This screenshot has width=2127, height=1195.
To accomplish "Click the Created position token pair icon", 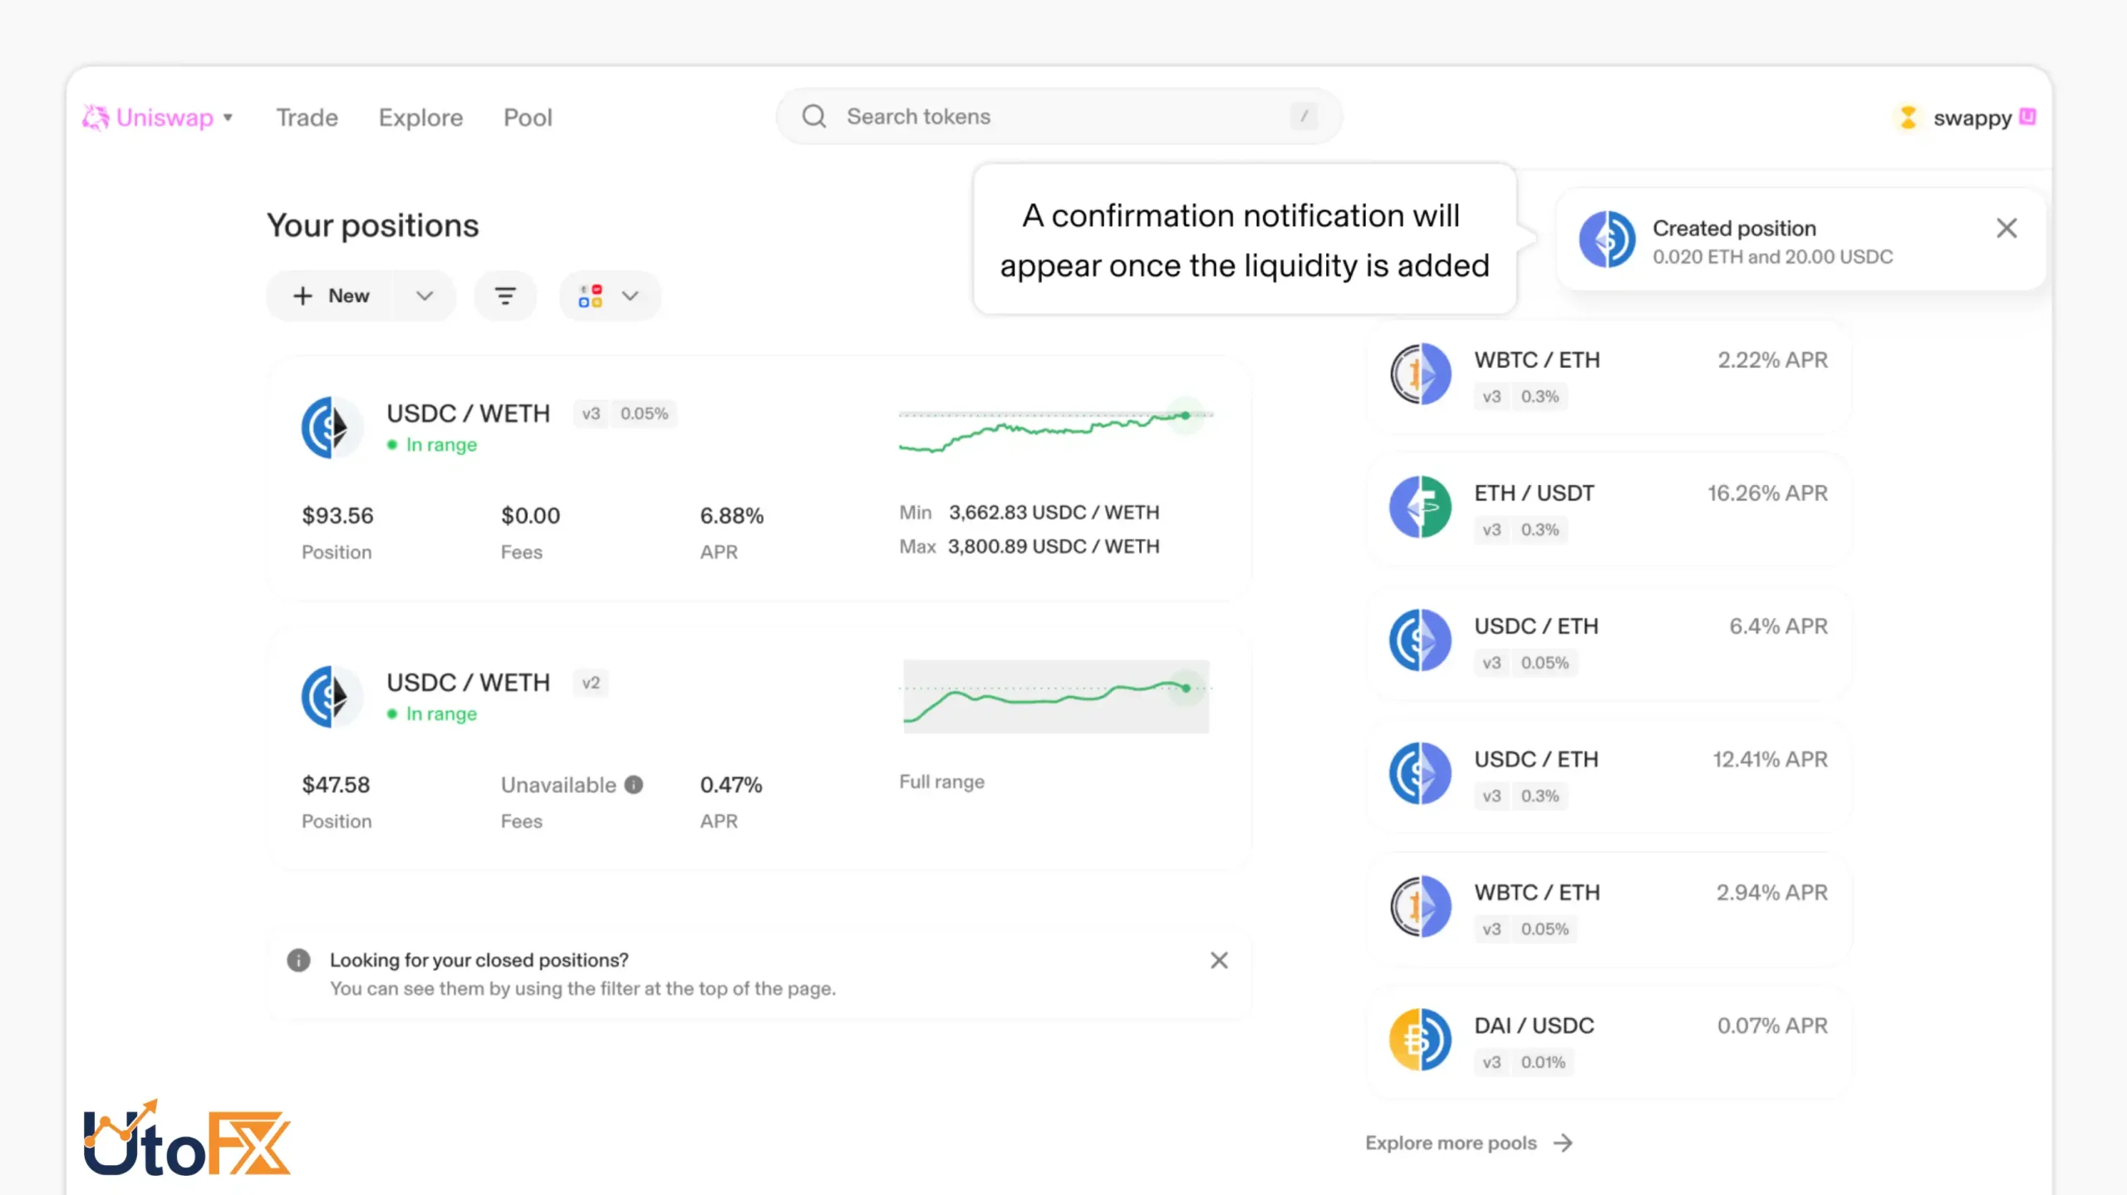I will click(1608, 239).
